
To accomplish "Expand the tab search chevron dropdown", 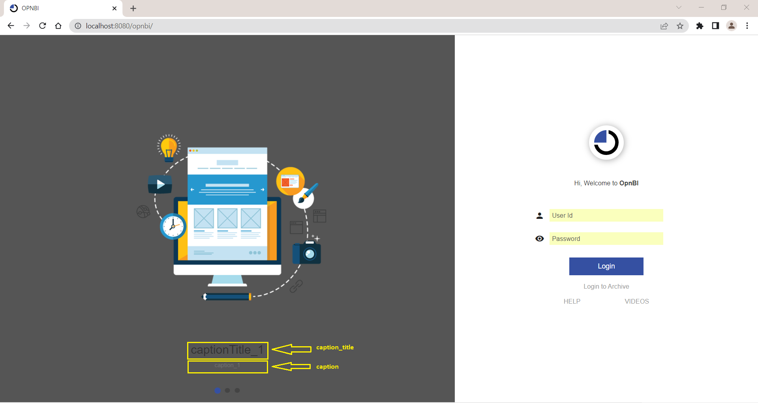I will click(679, 7).
